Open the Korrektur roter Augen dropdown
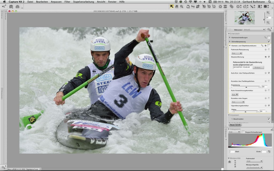 tap(238, 102)
